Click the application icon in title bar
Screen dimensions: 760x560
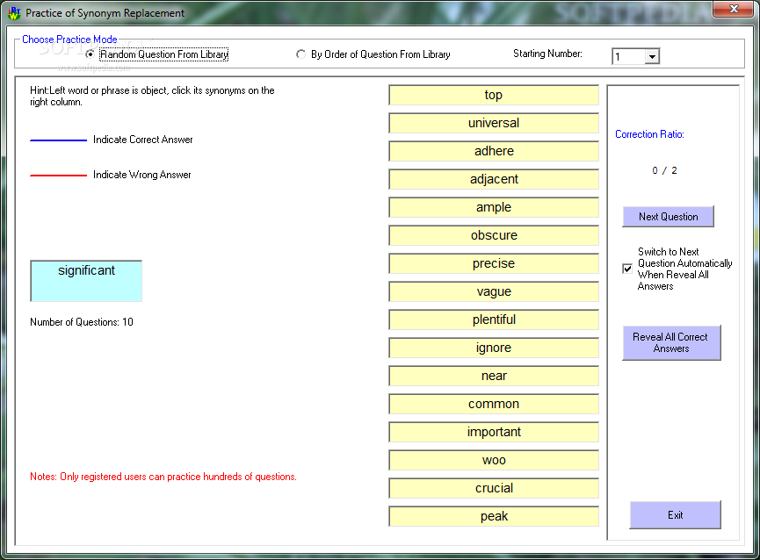point(15,13)
